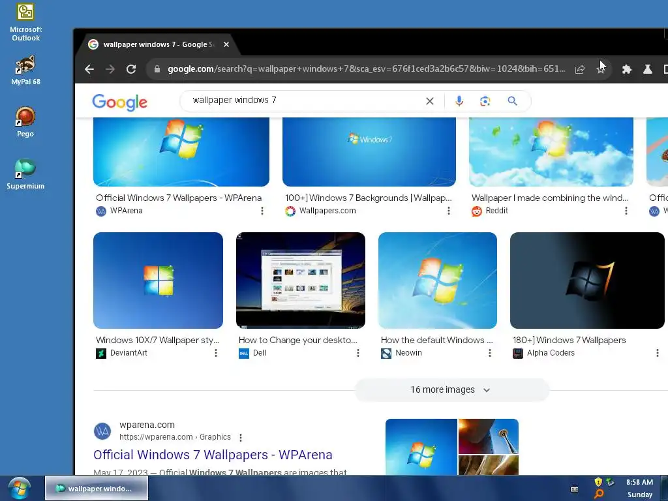Search by image with the lens icon
This screenshot has width=668, height=501.
tap(485, 101)
